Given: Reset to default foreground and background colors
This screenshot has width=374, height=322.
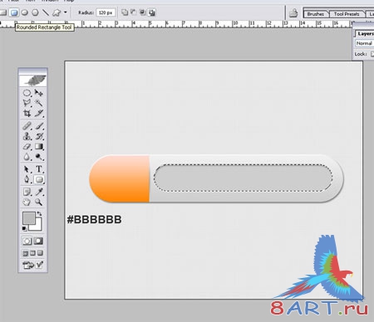Looking at the screenshot, I should (24, 228).
